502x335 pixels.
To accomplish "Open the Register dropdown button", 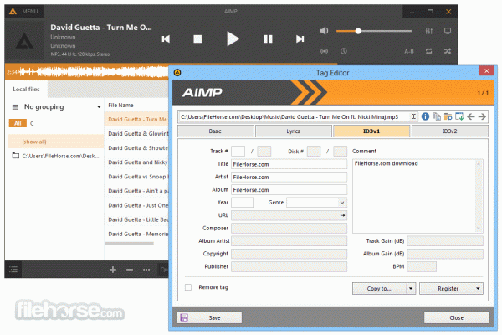I will click(452, 288).
